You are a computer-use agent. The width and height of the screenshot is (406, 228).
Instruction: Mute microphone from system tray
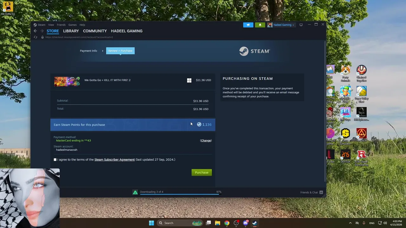coord(364,223)
